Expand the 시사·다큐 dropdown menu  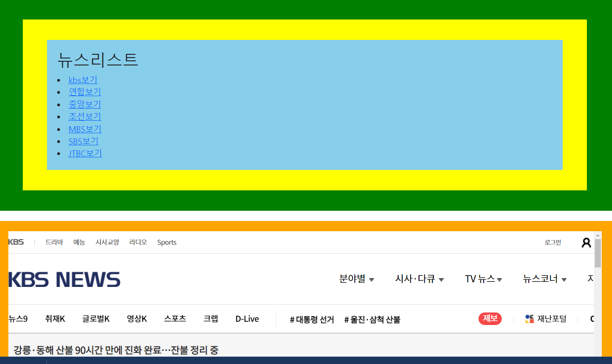[x=419, y=279]
